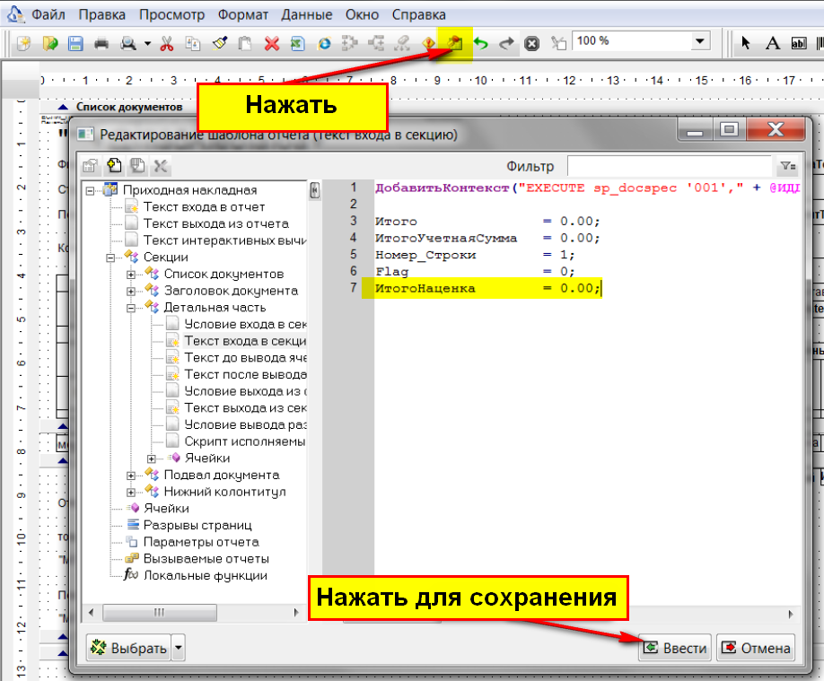The width and height of the screenshot is (824, 681).
Task: Click the Выбрать button
Action: tap(128, 648)
